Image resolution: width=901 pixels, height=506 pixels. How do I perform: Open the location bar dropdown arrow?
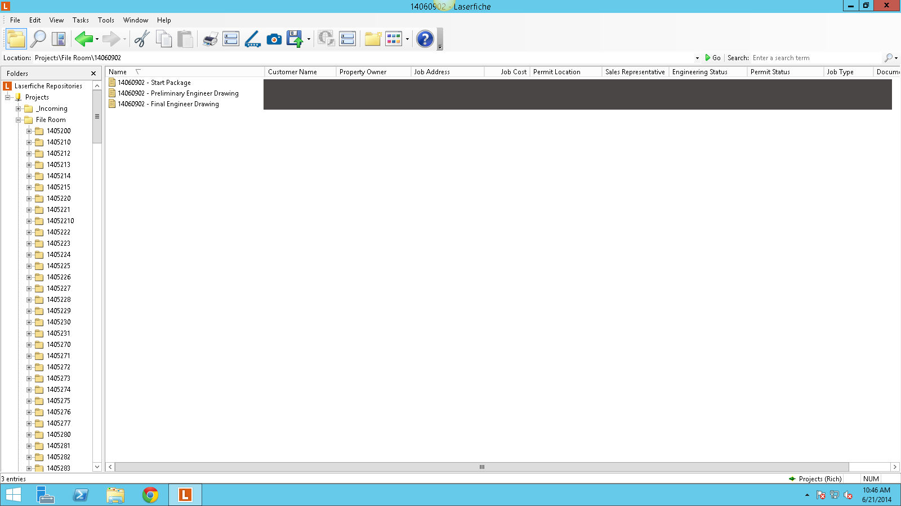(697, 58)
